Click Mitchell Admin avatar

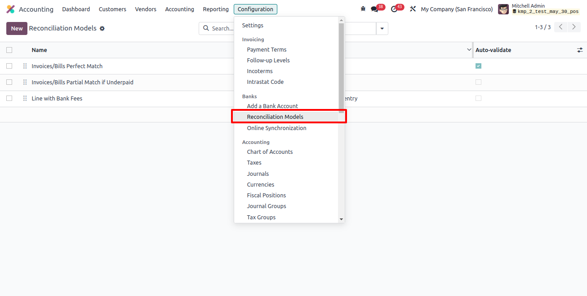(x=503, y=9)
